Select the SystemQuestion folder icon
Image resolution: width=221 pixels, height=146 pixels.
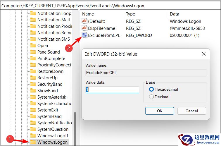[x=33, y=129]
